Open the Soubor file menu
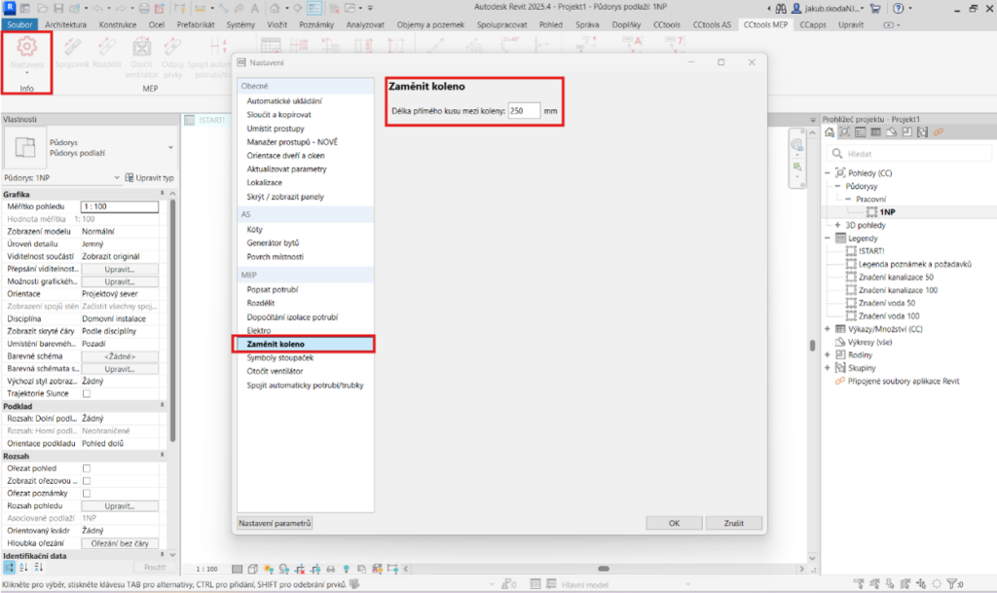Screen dimensions: 997x593 pyautogui.click(x=19, y=24)
